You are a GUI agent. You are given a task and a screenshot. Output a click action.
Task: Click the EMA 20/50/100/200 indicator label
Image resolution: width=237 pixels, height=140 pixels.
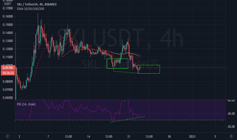[31, 9]
